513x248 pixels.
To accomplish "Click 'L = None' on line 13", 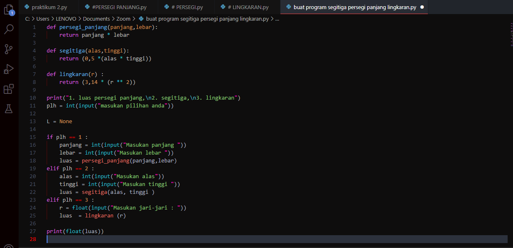I will pos(59,121).
